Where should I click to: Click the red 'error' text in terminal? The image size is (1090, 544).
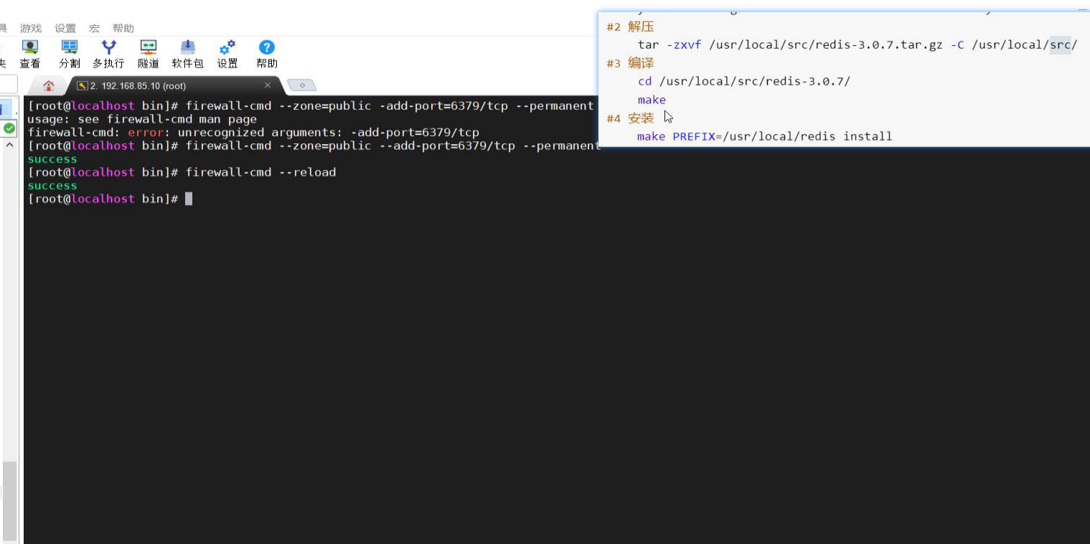click(x=147, y=133)
